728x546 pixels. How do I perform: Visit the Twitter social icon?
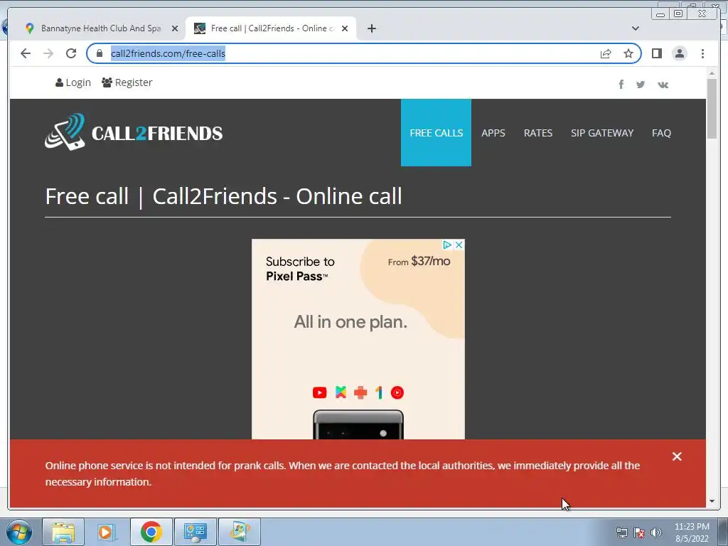pyautogui.click(x=641, y=85)
